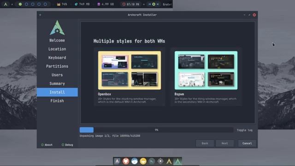Viewport: 295px width, 166px height.
Task: Click the clock icon beside 07:10 PM
Action: tap(124, 4)
